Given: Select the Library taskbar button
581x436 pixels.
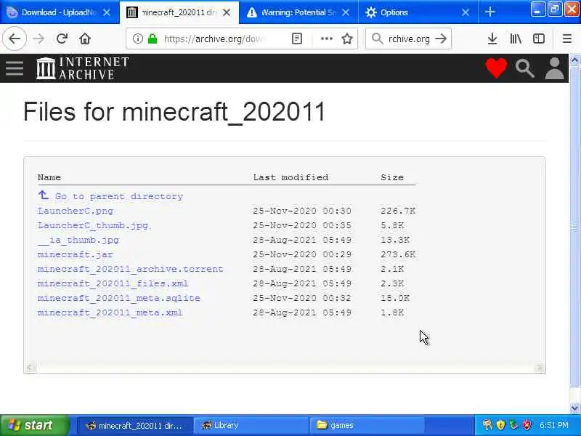Looking at the screenshot, I should pyautogui.click(x=251, y=425).
